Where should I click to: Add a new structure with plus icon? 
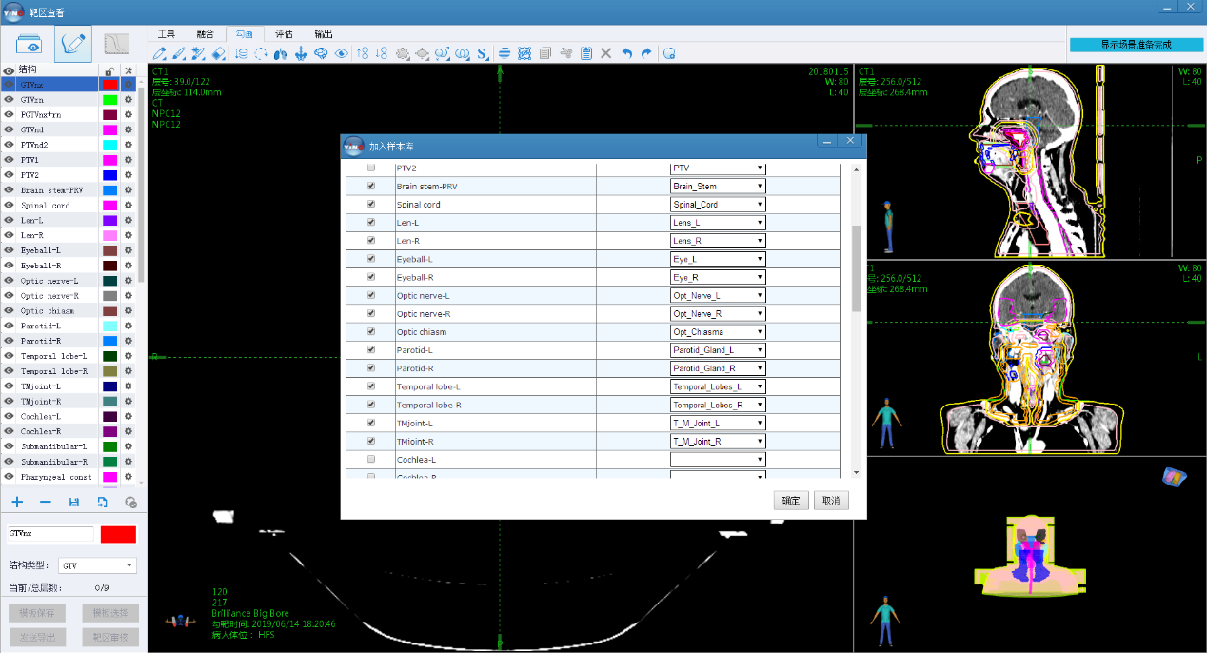17,502
